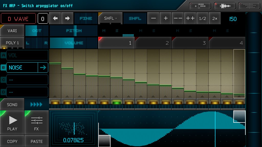The width and height of the screenshot is (262, 147).
Task: Toggle the last step LED in sequencer
Action: [239, 103]
